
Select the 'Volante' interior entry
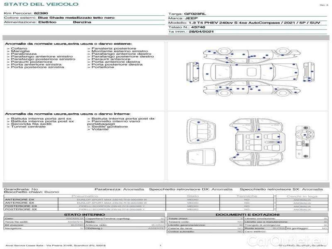click(x=100, y=129)
